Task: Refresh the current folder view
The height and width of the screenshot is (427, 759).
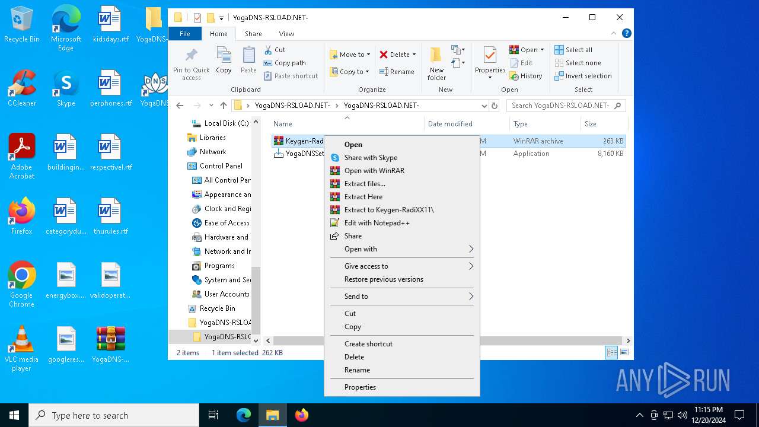Action: tap(495, 106)
